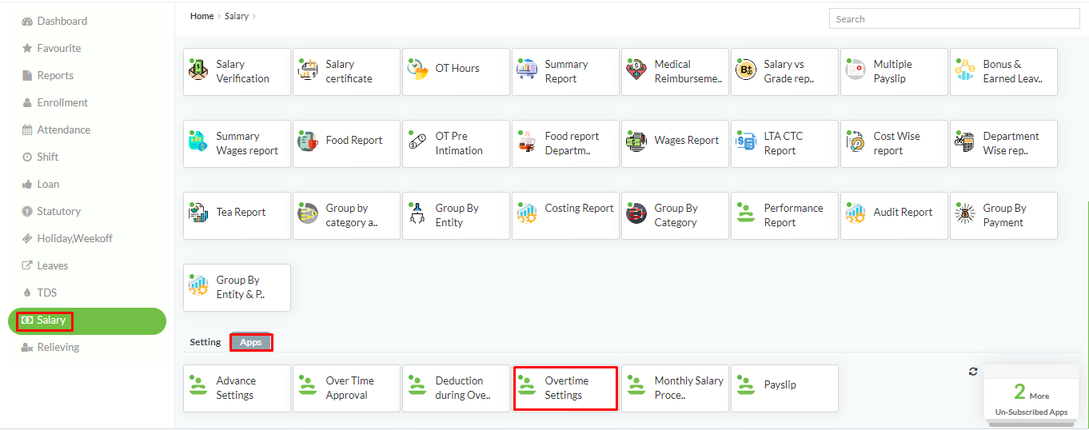
Task: Open the Overtime Settings app
Action: tap(565, 388)
